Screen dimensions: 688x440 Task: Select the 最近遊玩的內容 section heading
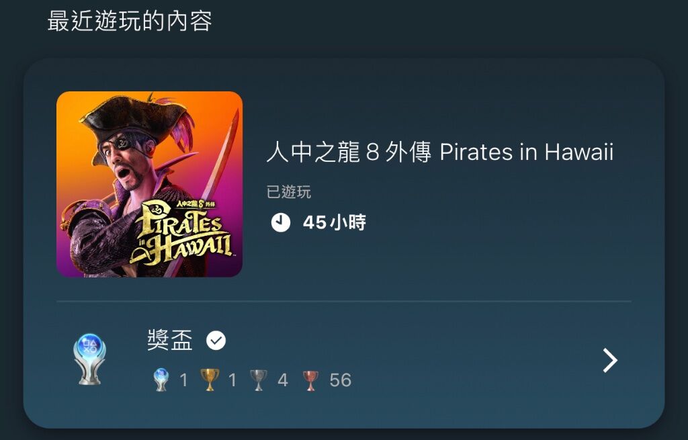(130, 21)
